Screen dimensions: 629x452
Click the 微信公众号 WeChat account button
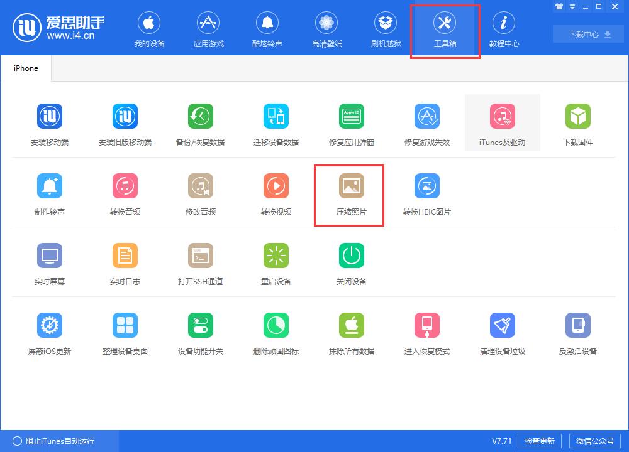pyautogui.click(x=594, y=441)
